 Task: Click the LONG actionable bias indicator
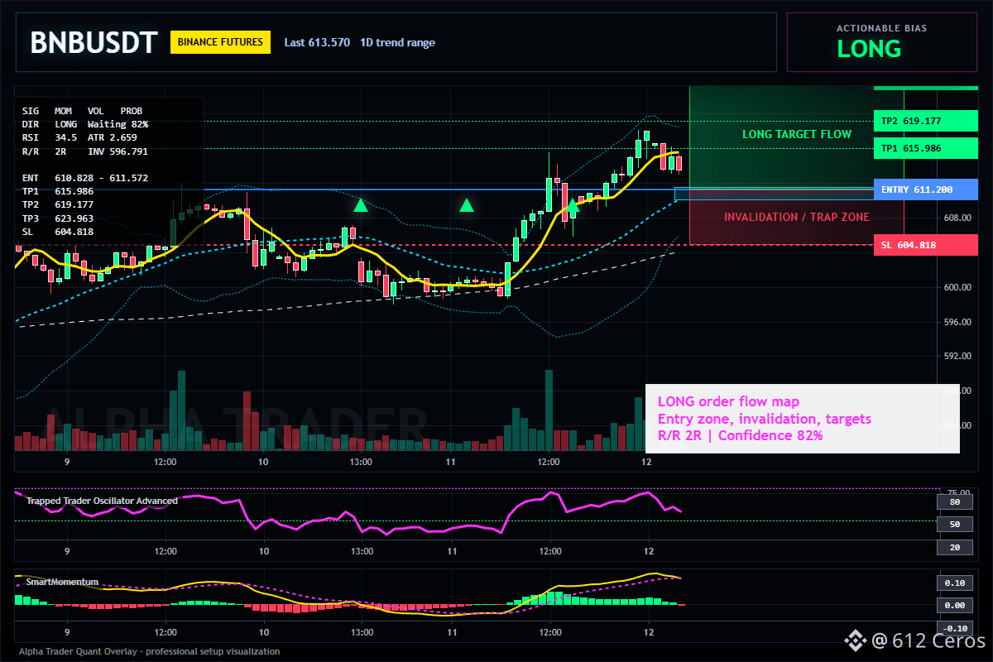[869, 48]
